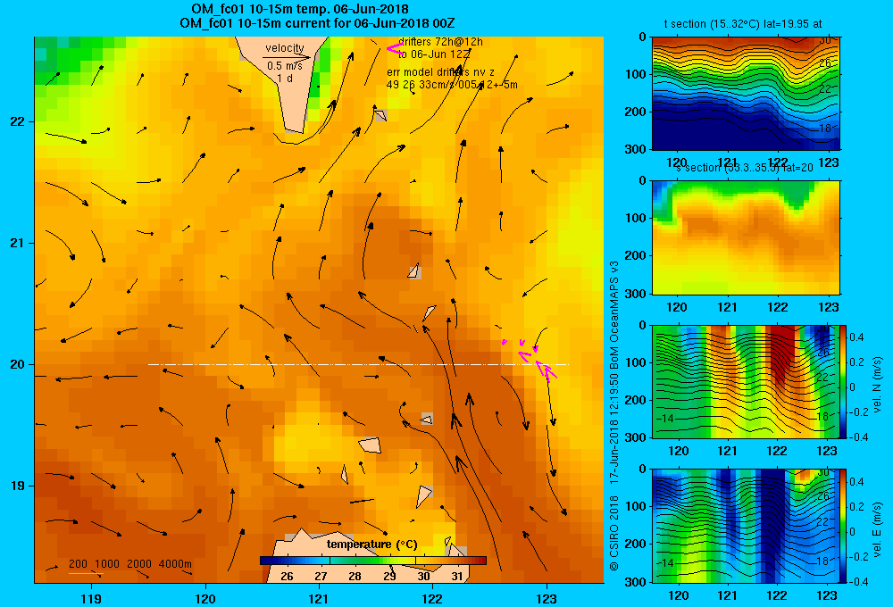Click the title line 'OM_fc01 10-15m temp. 06-Jun-2018'

coord(300,9)
